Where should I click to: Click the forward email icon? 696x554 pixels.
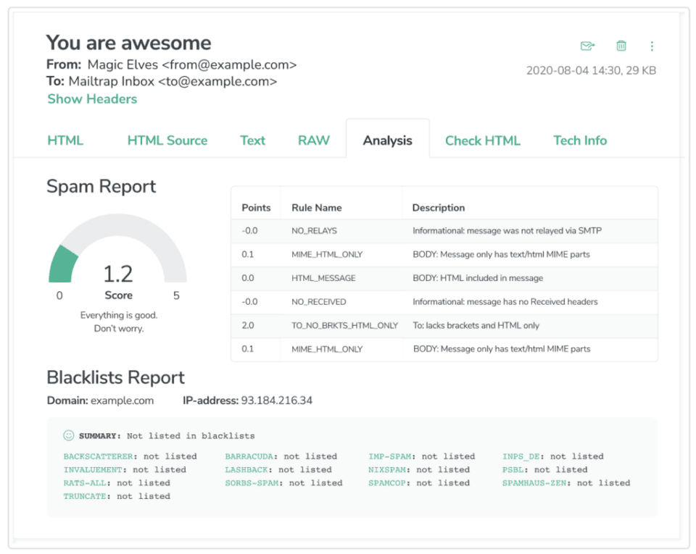coord(587,46)
